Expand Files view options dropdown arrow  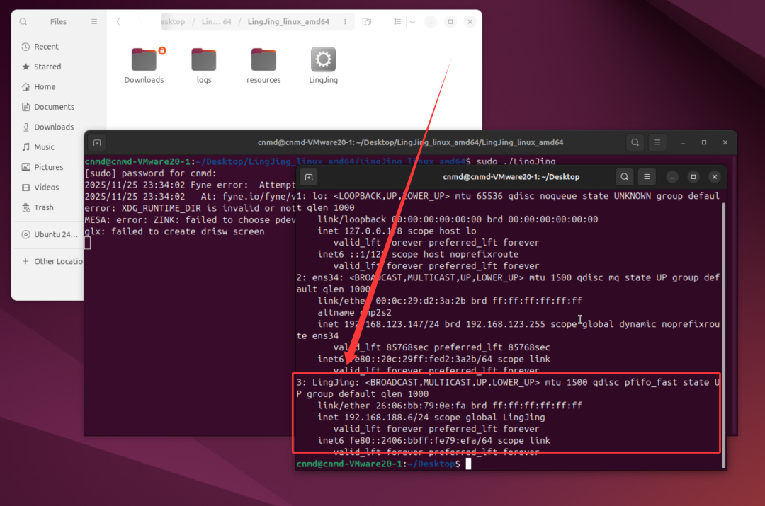click(x=412, y=22)
